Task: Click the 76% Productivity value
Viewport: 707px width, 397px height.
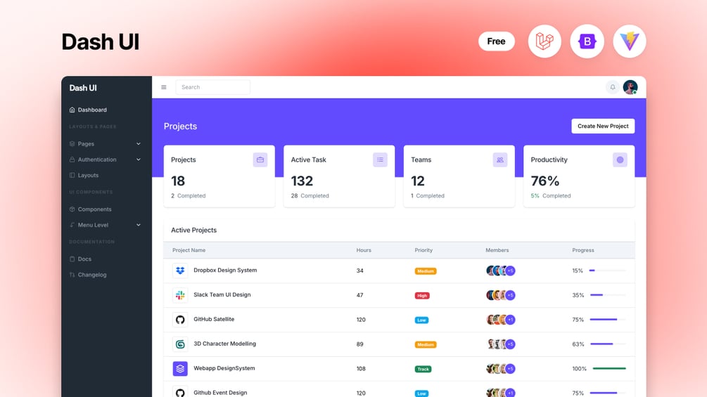Action: click(544, 181)
